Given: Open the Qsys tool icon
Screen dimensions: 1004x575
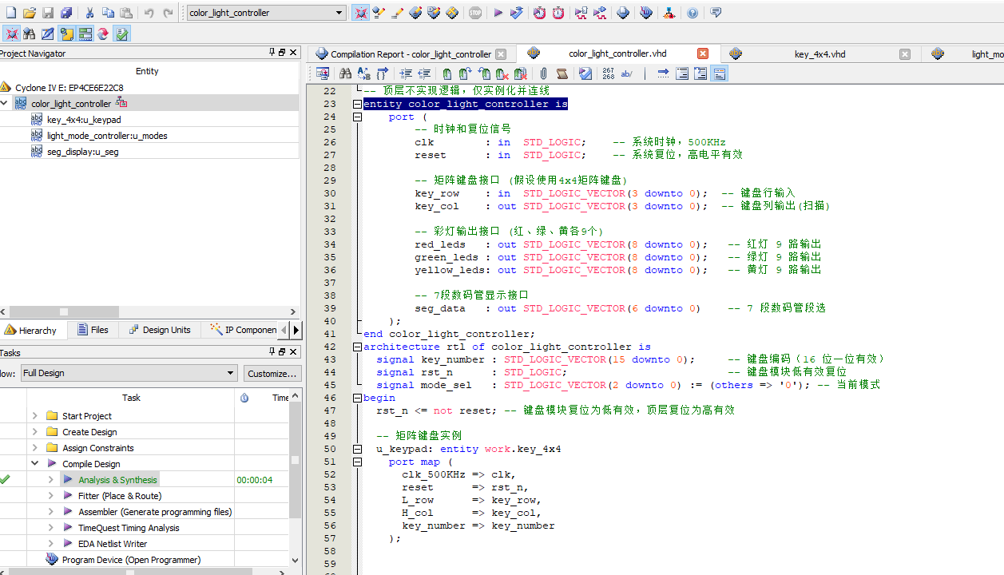Looking at the screenshot, I should click(x=669, y=13).
